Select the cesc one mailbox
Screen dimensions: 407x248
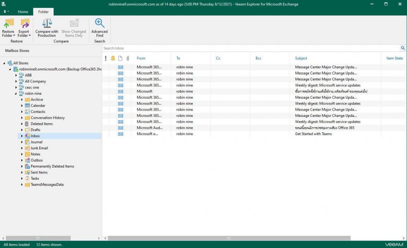pyautogui.click(x=32, y=88)
